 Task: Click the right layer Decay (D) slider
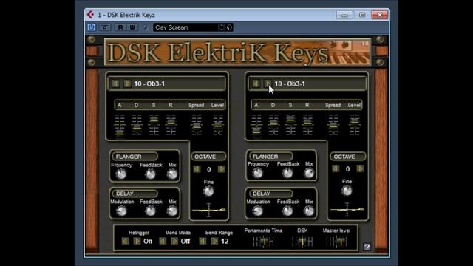point(273,125)
